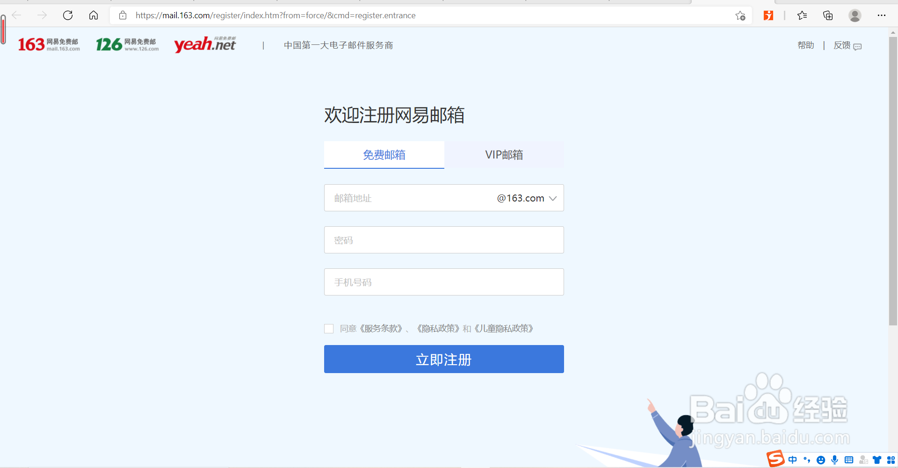The height and width of the screenshot is (468, 898).
Task: Open the Sogou virtual keyboard
Action: pyautogui.click(x=849, y=460)
